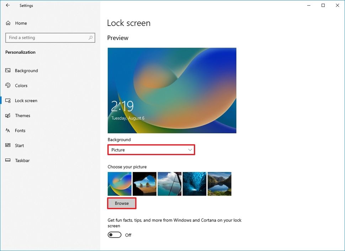Viewport: 345px width, 251px height.
Task: Open Themes via the paintbrush icon
Action: click(x=8, y=116)
